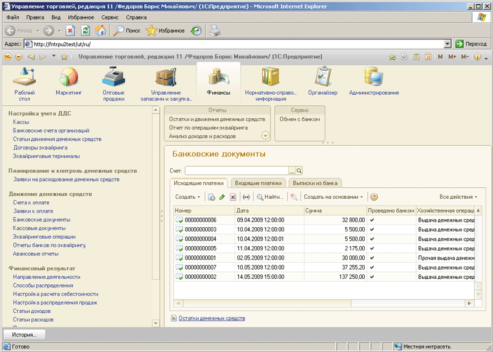Click the 1C favorites star icon
This screenshot has height=352, width=493.
coord(65,57)
